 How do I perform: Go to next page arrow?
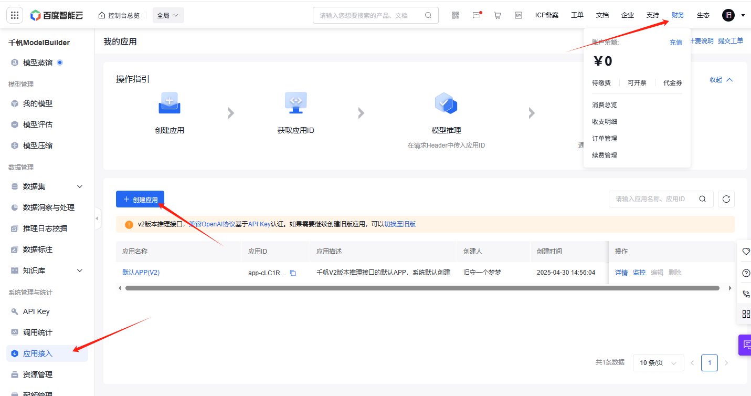click(x=726, y=363)
